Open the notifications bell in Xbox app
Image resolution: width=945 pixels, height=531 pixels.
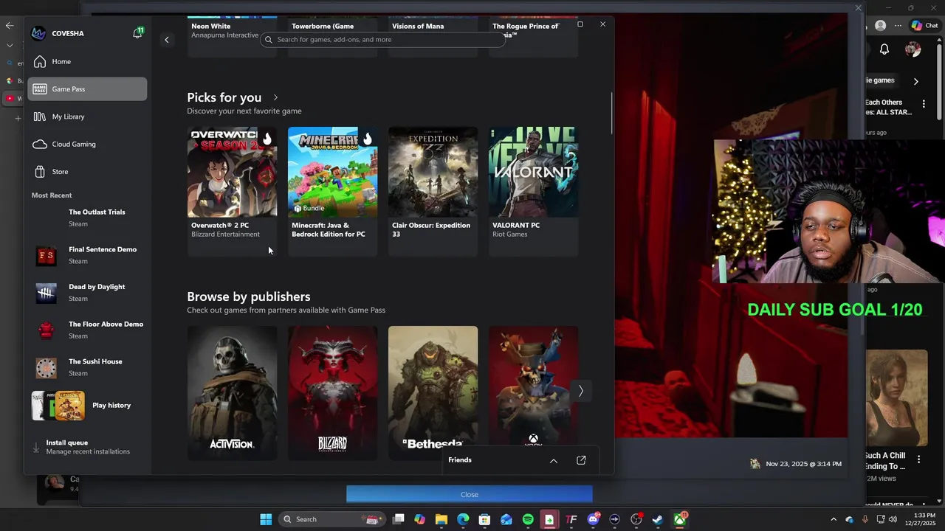(x=137, y=33)
